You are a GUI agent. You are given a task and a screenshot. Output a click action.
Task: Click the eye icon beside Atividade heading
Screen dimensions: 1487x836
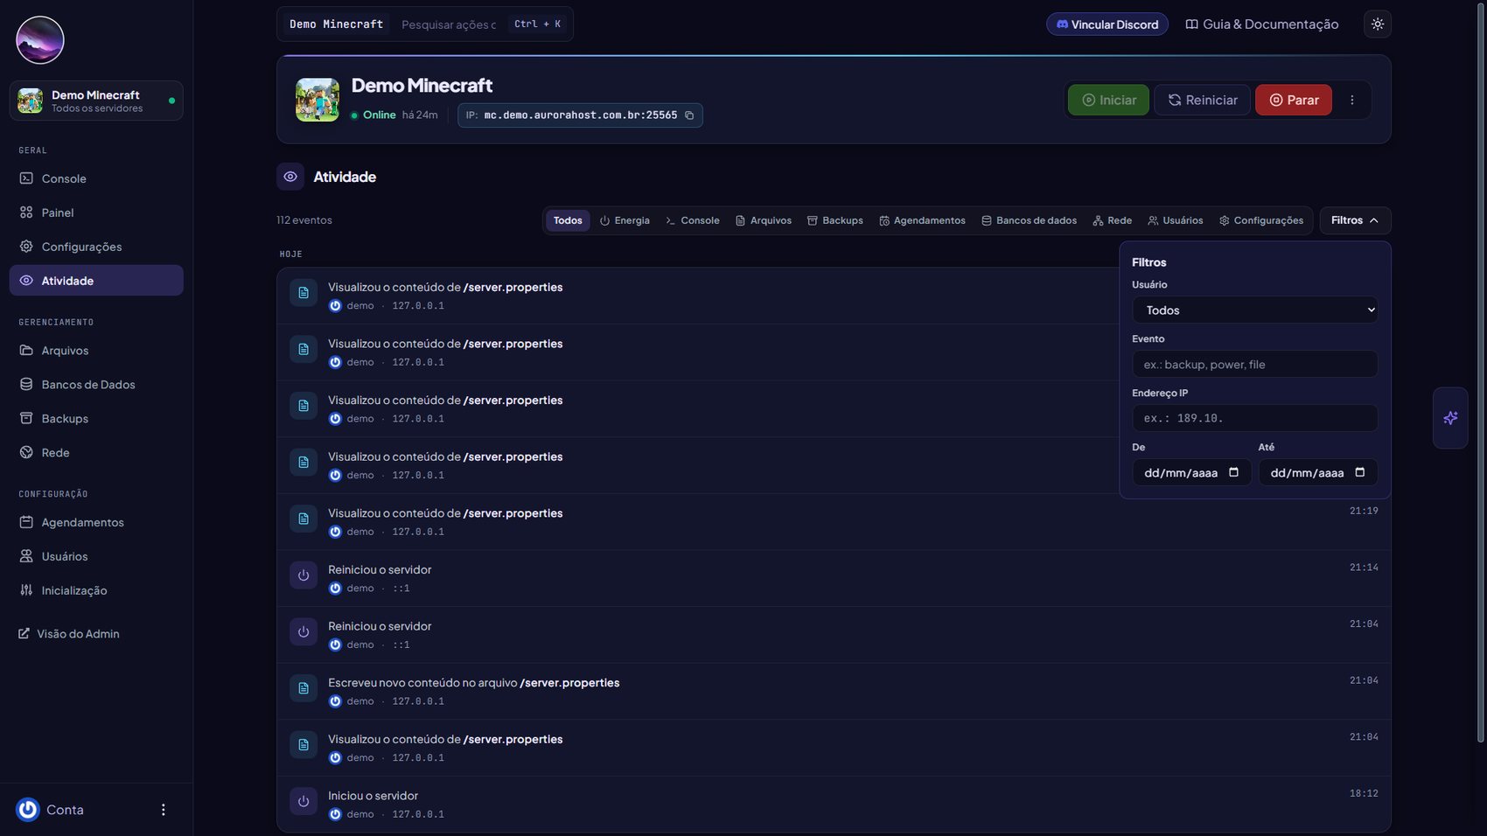pos(290,177)
